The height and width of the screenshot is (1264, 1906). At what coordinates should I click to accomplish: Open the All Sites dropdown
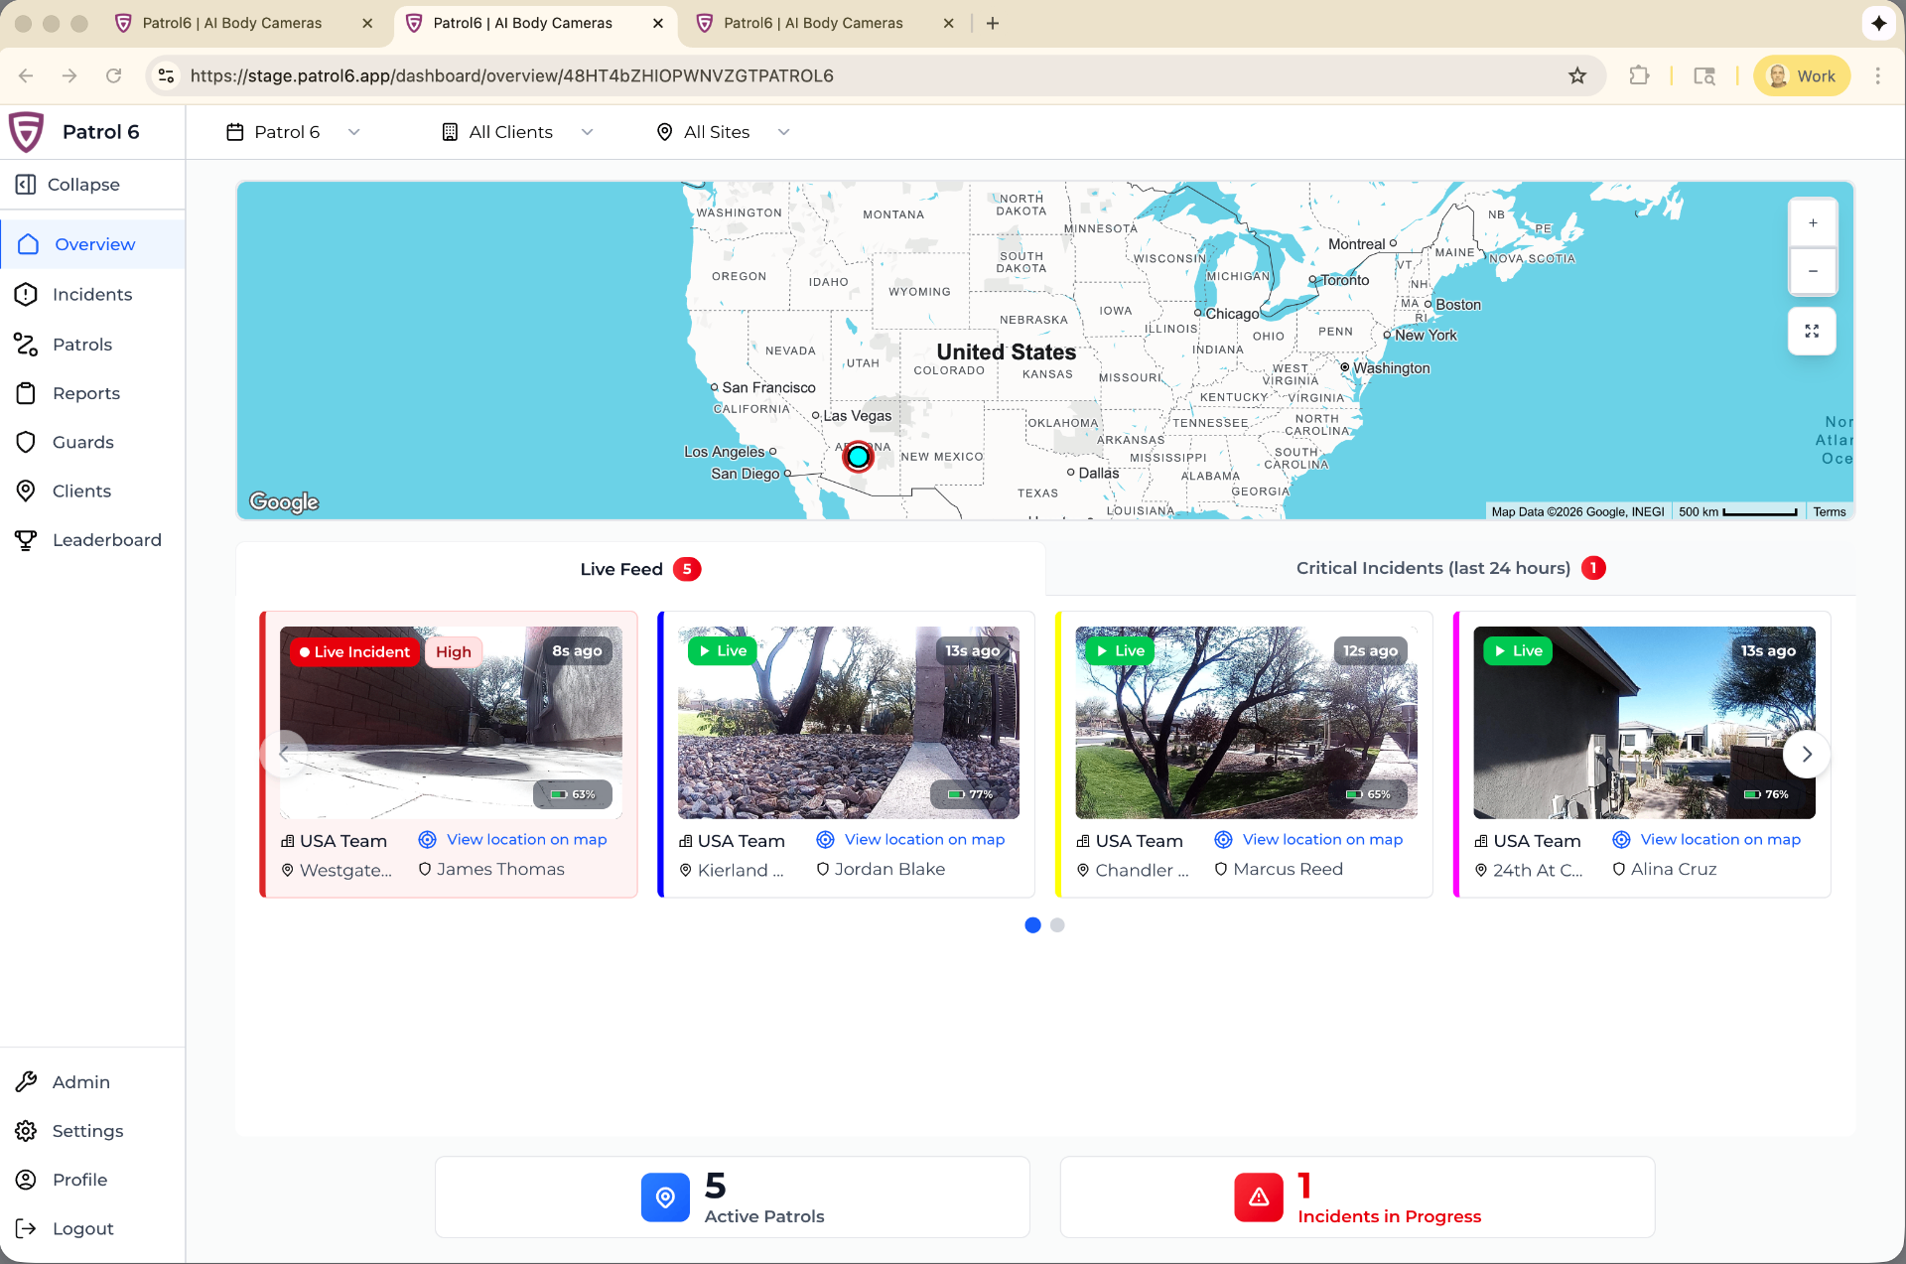(723, 131)
